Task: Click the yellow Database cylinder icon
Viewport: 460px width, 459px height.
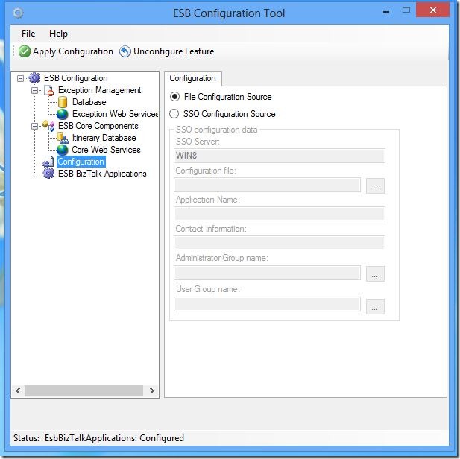Action: point(63,102)
